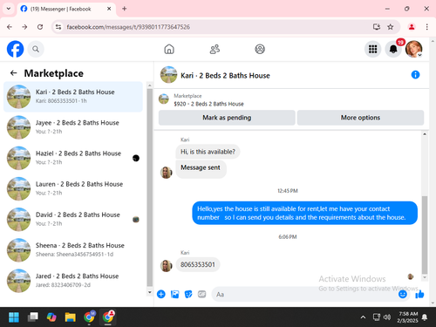The image size is (436, 327).
Task: Click the 'Hi, is this available?' message
Action: pos(208,152)
